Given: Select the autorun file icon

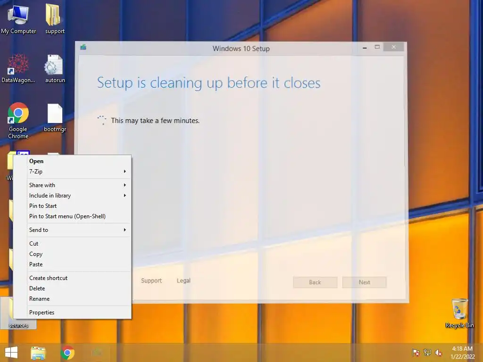Looking at the screenshot, I should pos(55,68).
